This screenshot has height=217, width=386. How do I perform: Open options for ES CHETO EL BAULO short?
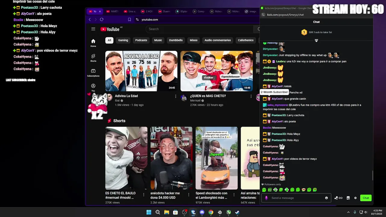(x=144, y=195)
